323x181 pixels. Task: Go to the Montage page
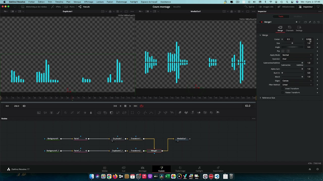click(x=143, y=169)
